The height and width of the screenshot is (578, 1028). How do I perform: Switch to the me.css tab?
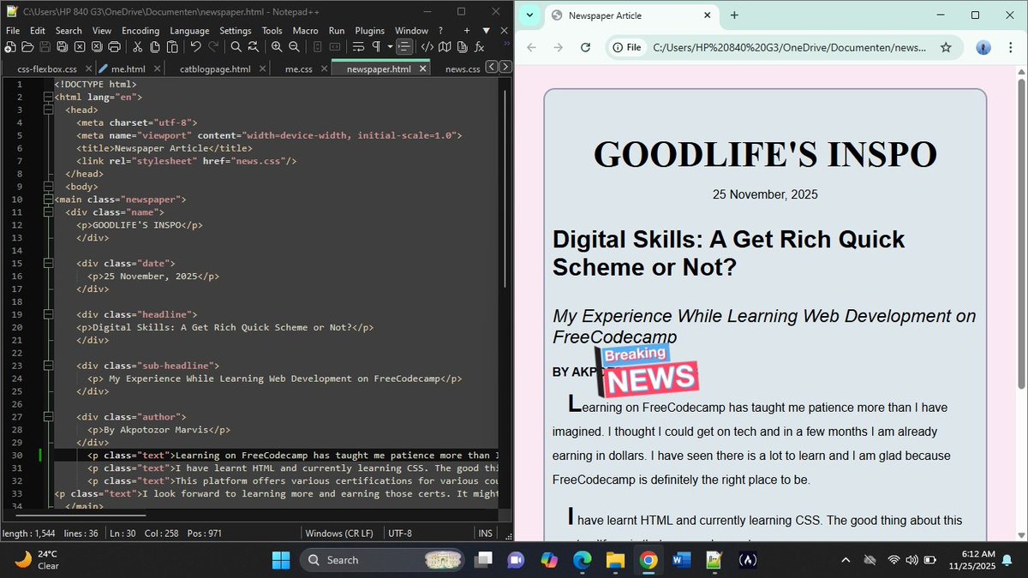coord(299,69)
